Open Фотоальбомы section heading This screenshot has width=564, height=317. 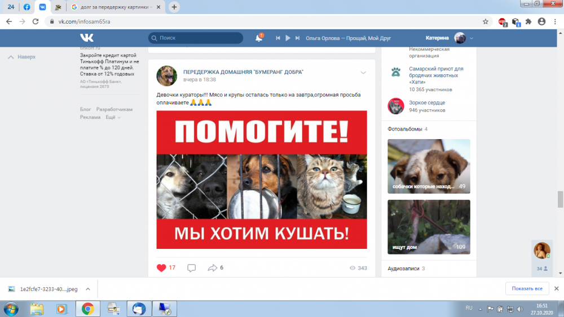(x=404, y=129)
